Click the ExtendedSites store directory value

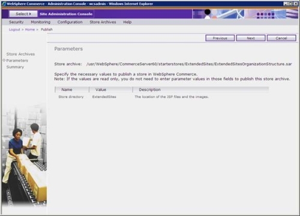[x=104, y=97]
